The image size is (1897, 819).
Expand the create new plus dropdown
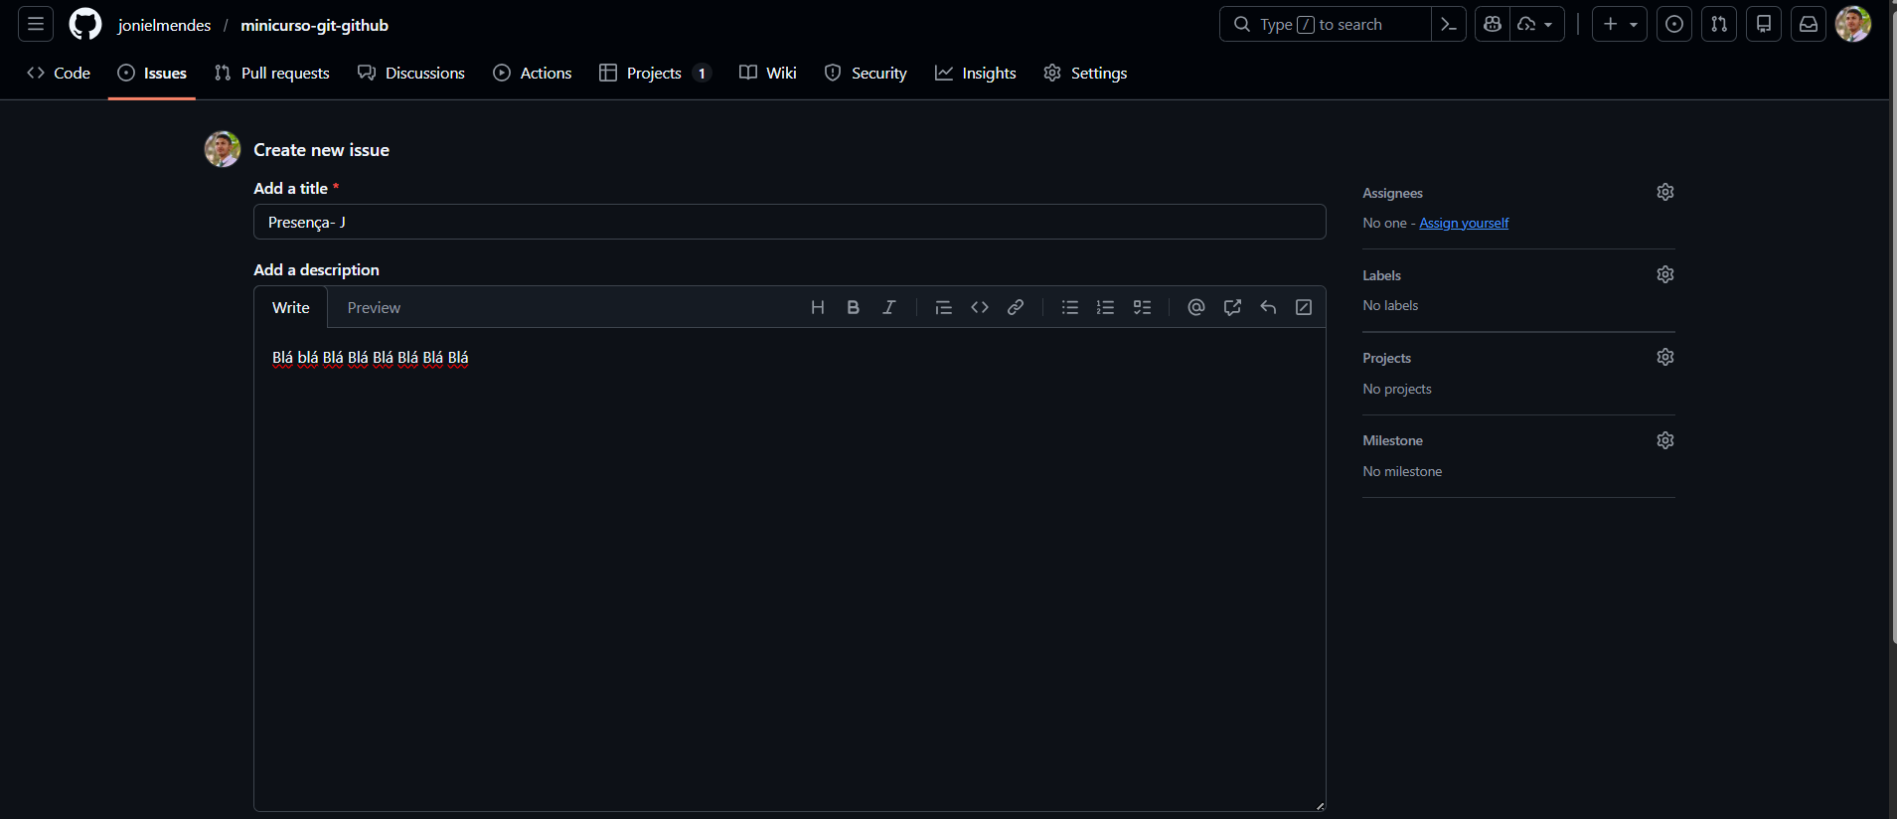(x=1619, y=25)
